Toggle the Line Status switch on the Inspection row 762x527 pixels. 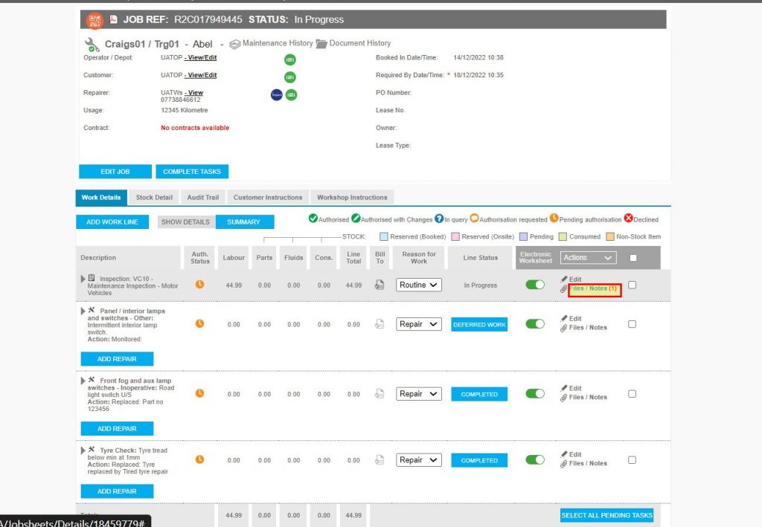536,284
